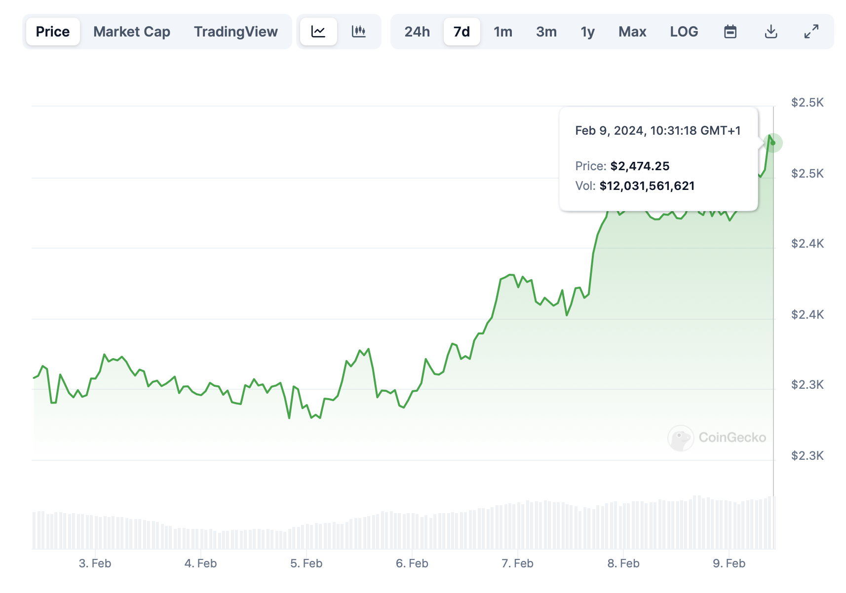This screenshot has height=593, width=846.
Task: Set range to 1m
Action: pyautogui.click(x=503, y=32)
